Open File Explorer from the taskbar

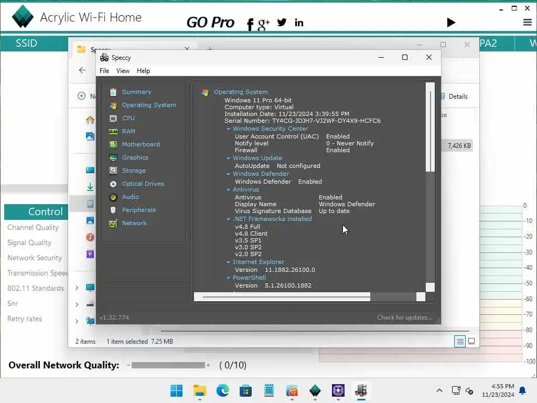click(x=200, y=390)
